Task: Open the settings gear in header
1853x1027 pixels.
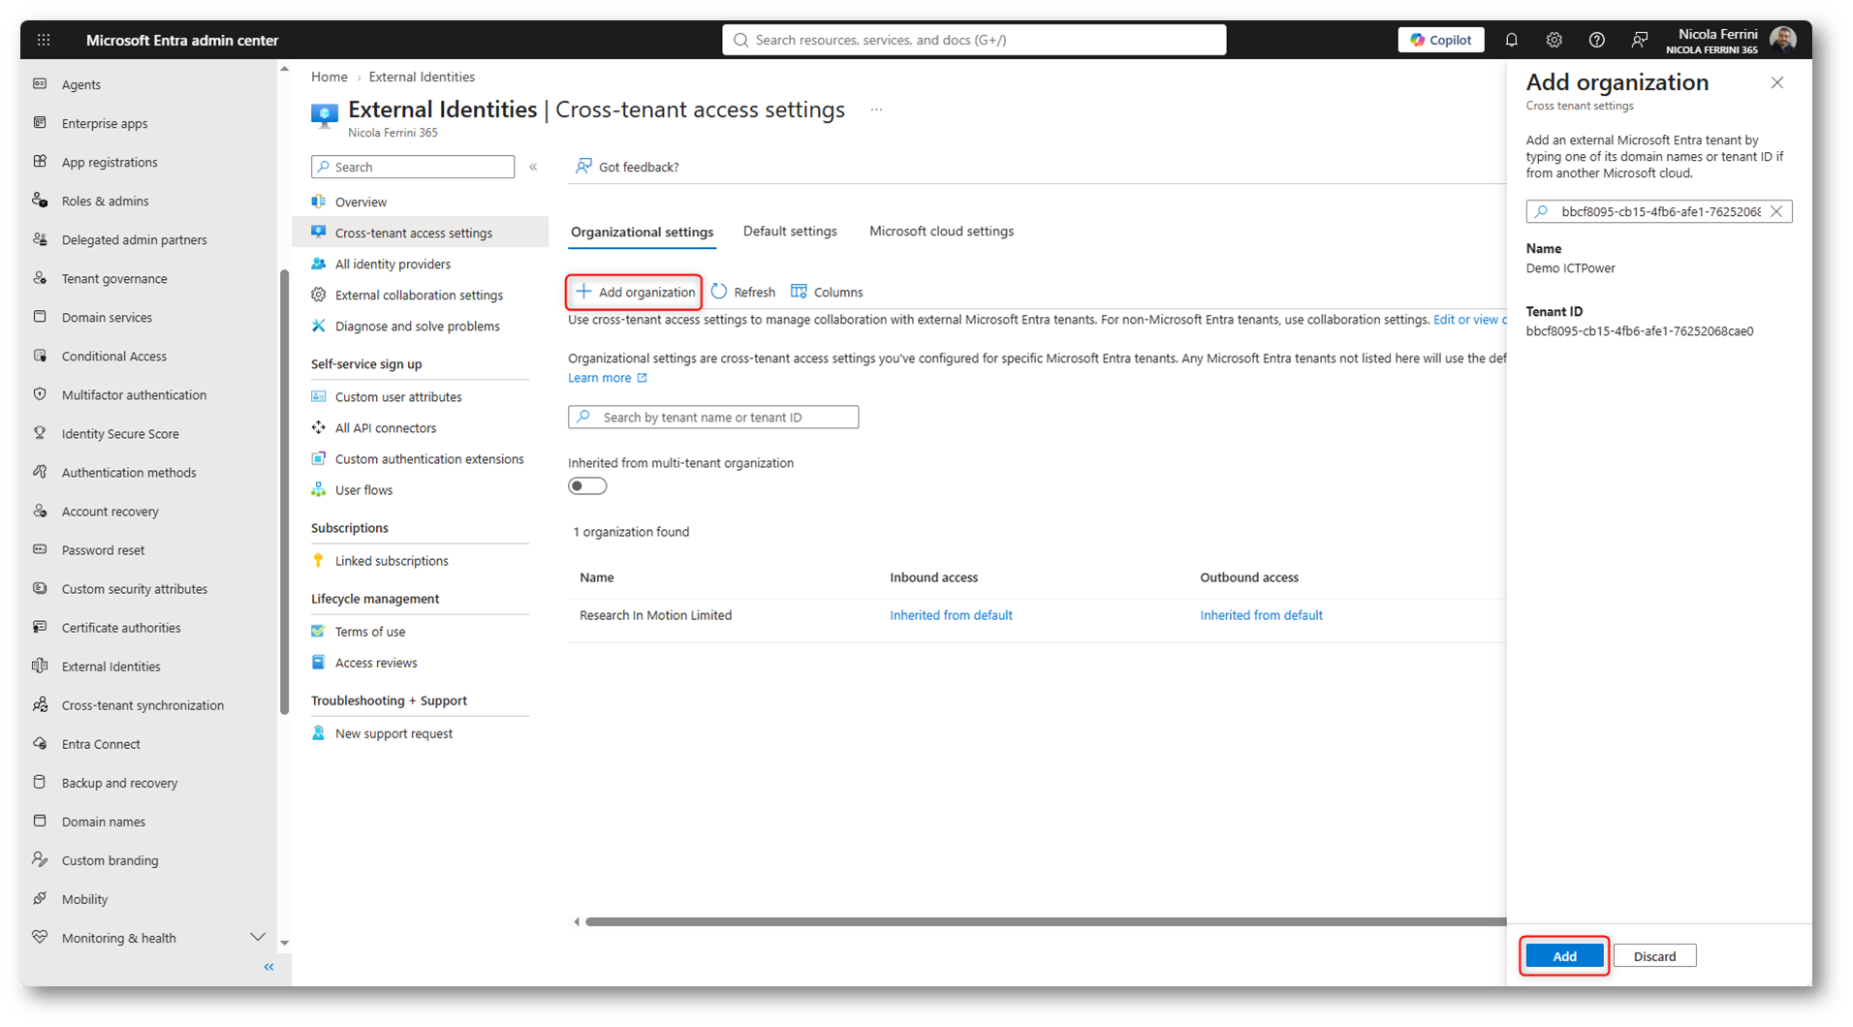Action: click(x=1554, y=40)
